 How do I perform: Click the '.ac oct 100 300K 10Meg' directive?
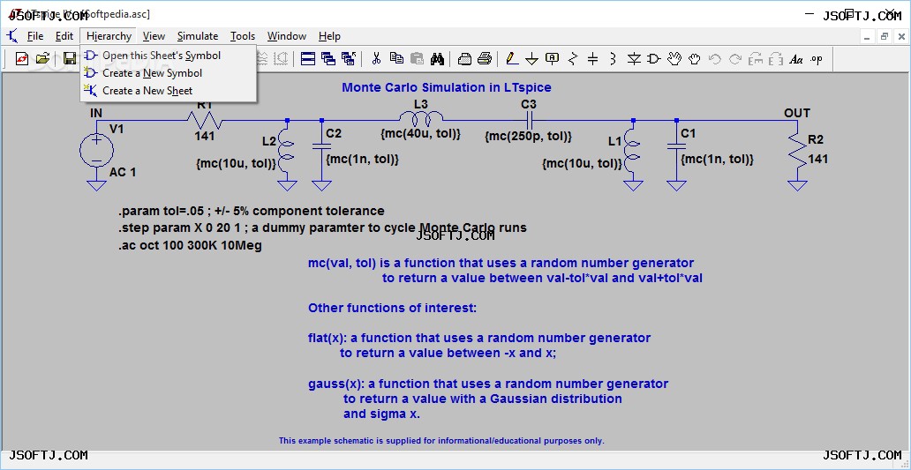(x=190, y=245)
